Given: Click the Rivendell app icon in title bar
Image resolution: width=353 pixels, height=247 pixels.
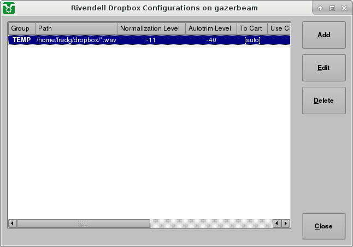Looking at the screenshot, I should click(9, 8).
